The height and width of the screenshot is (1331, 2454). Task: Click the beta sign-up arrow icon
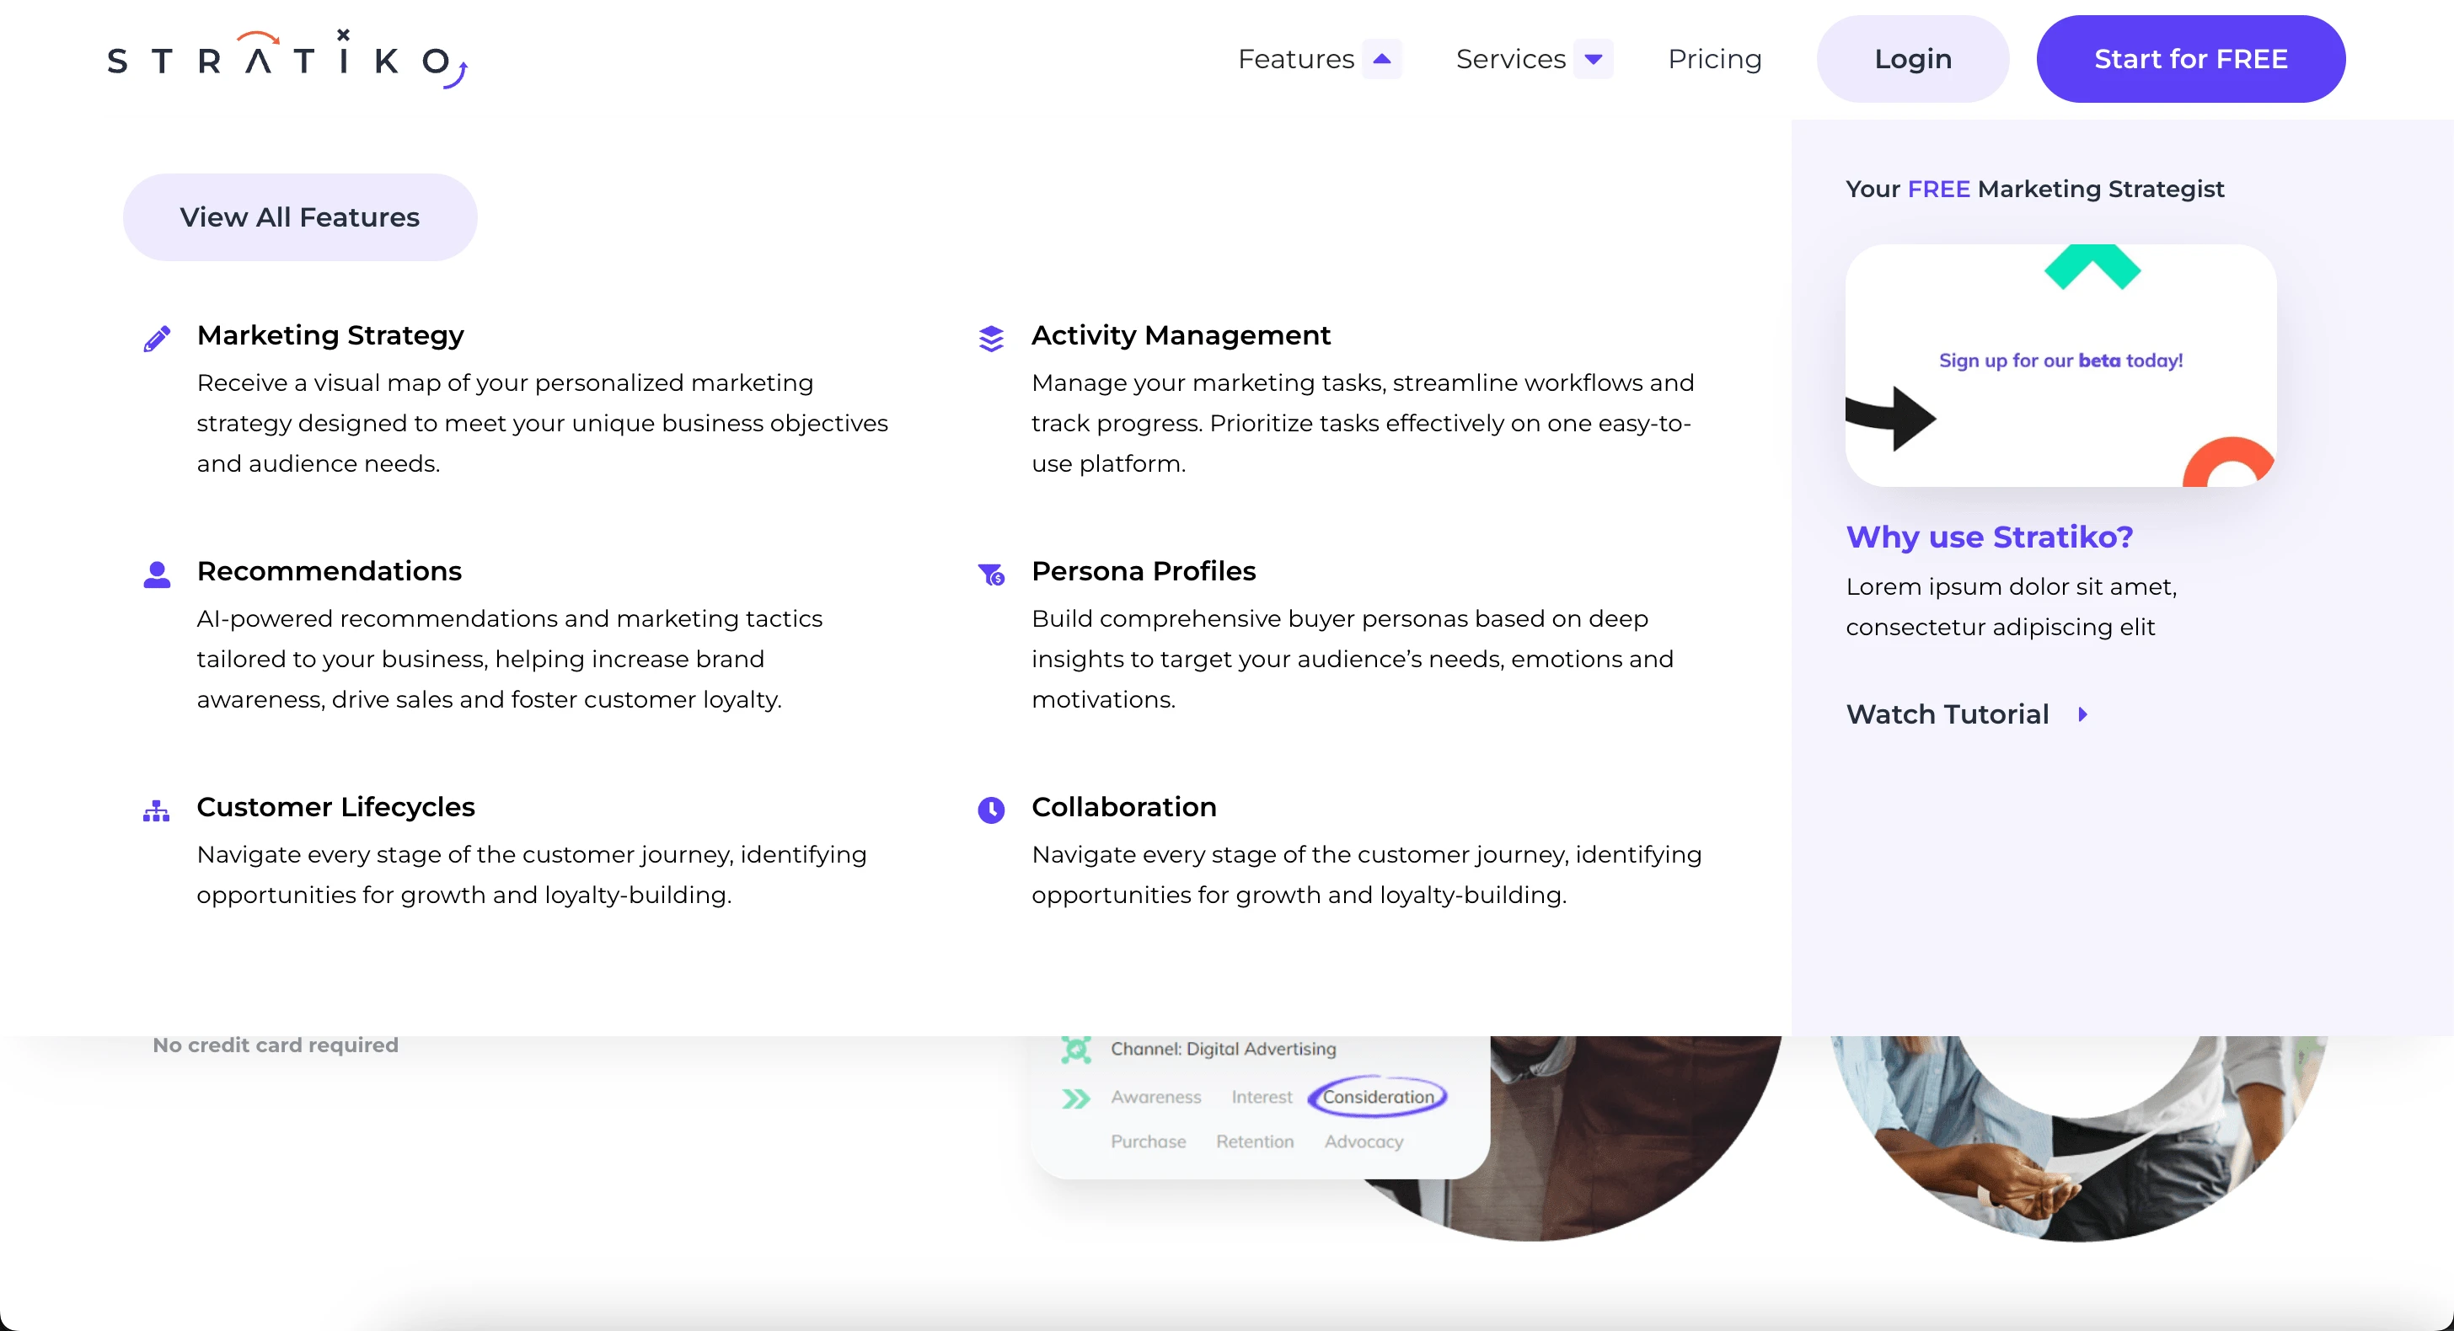click(x=1890, y=416)
